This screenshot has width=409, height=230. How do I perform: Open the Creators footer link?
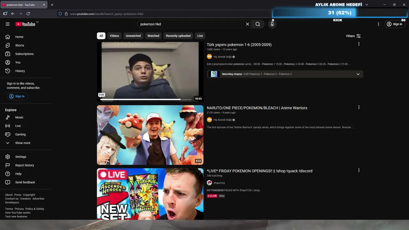tap(26, 199)
